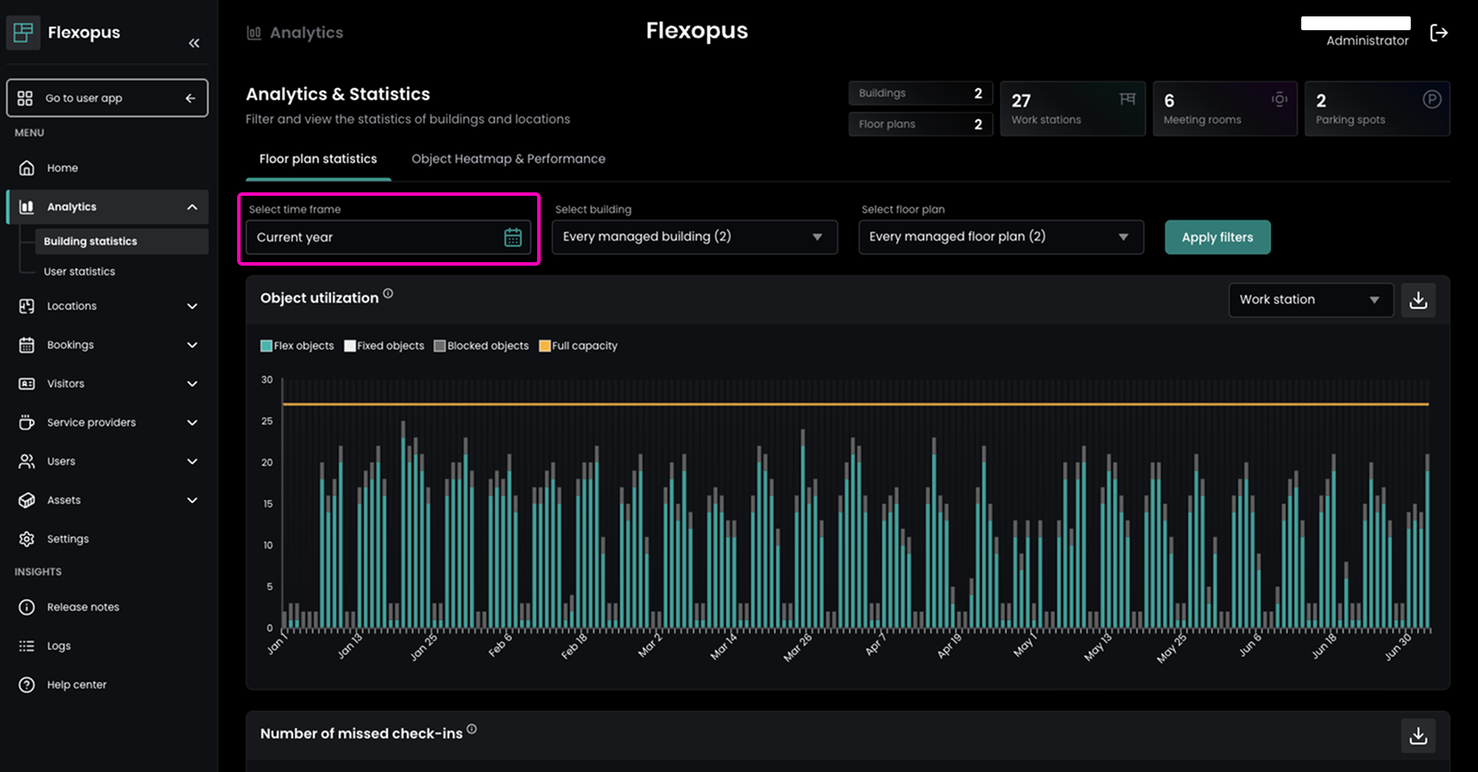Open Settings gear in sidebar
Viewport: 1478px width, 772px height.
click(27, 539)
